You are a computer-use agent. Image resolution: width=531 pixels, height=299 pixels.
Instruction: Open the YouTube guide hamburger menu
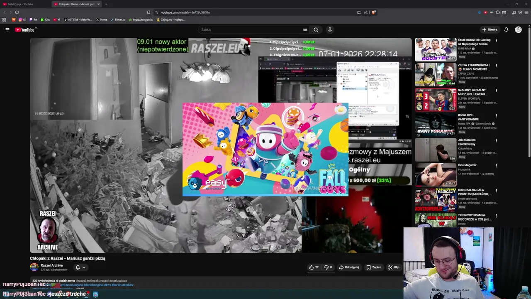[x=7, y=29]
